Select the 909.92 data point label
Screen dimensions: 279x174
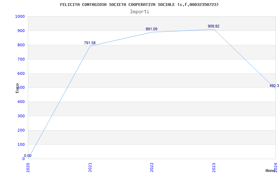(x=214, y=26)
